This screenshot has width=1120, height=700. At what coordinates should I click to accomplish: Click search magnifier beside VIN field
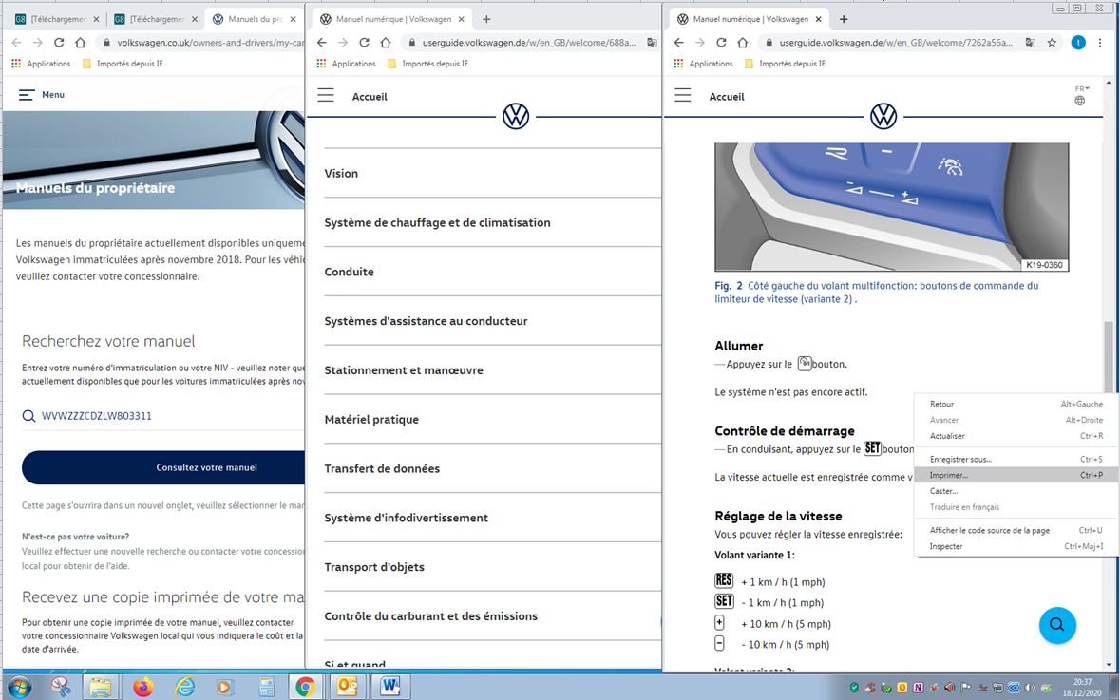click(28, 416)
